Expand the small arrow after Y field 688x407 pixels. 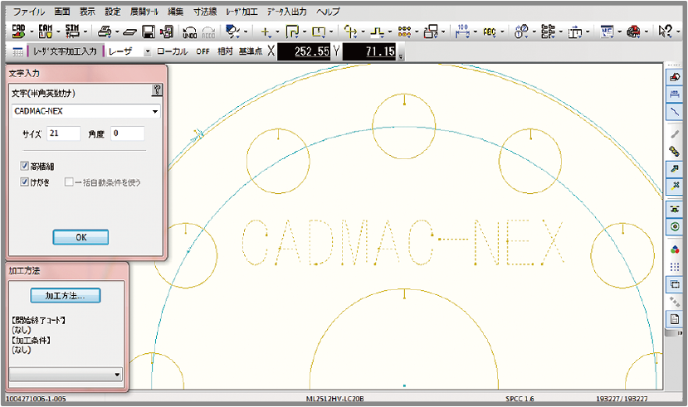(401, 57)
